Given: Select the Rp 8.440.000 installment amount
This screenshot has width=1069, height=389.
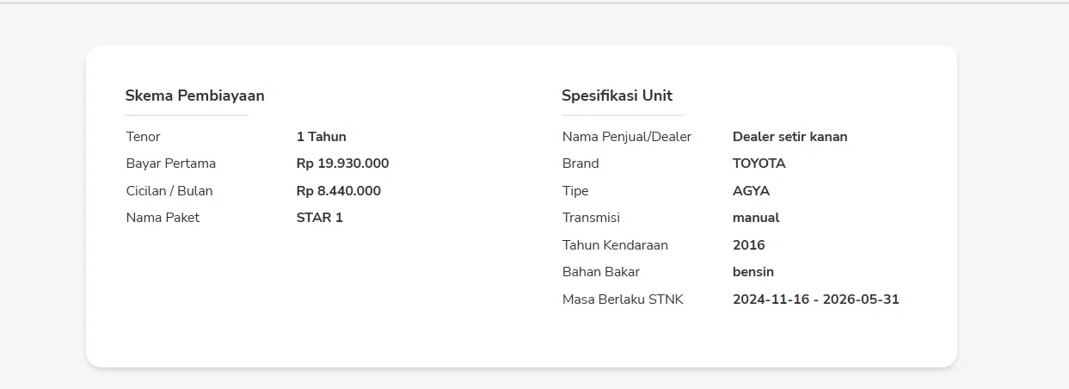Looking at the screenshot, I should pyautogui.click(x=338, y=191).
